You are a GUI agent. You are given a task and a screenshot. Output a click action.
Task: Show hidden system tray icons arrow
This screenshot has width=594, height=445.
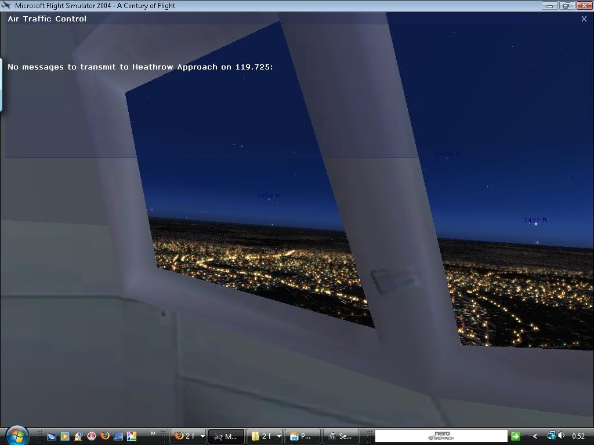[535, 436]
